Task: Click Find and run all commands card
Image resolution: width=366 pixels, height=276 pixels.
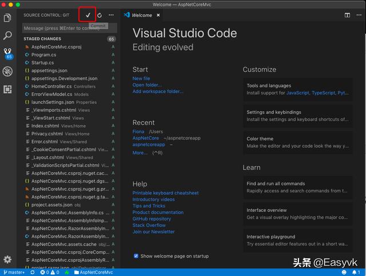Action: click(x=298, y=187)
